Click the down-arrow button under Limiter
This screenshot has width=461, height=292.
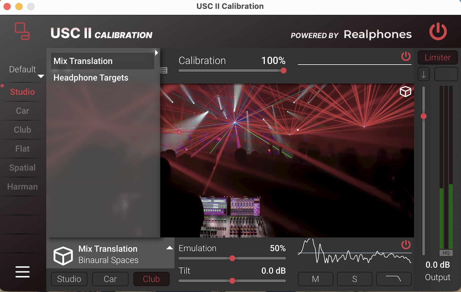coord(423,74)
